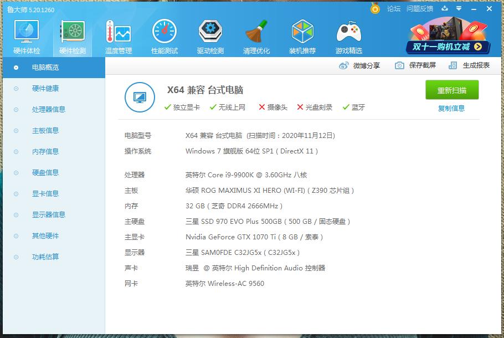
Task: Select 电脑概览 in the sidebar
Action: (54, 68)
